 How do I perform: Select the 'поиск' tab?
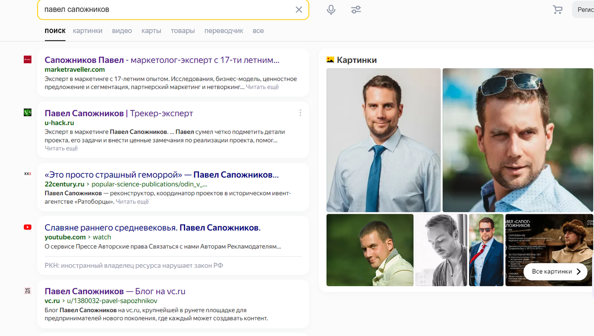click(55, 31)
